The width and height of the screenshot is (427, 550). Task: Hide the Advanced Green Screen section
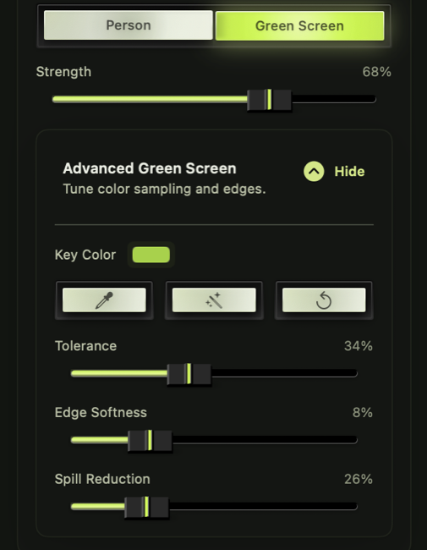pyautogui.click(x=334, y=172)
